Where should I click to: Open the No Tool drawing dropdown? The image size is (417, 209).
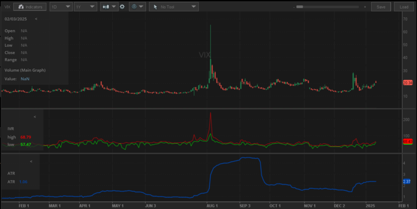[x=173, y=7]
